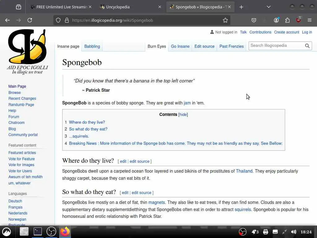Open Community portal sidebar link
The image size is (317, 238).
tap(23, 135)
